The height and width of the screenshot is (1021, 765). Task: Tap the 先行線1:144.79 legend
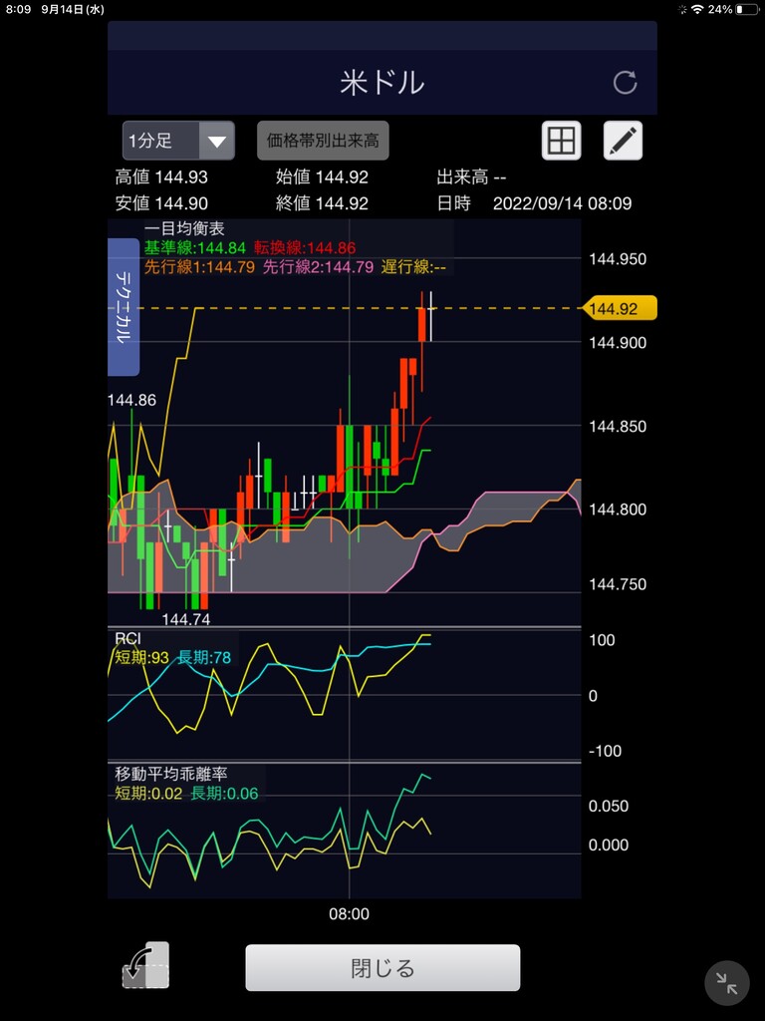click(199, 267)
